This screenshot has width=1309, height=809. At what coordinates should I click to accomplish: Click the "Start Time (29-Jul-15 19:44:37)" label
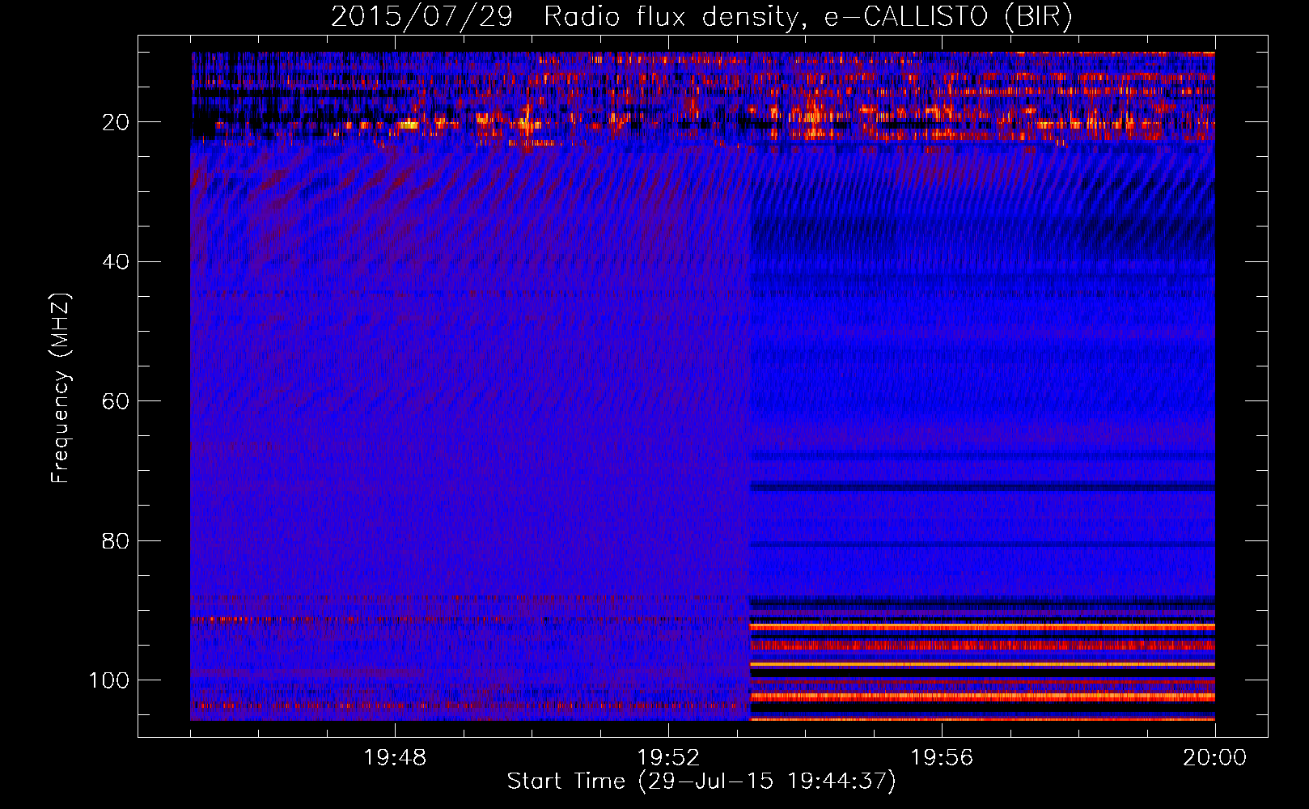tap(701, 781)
